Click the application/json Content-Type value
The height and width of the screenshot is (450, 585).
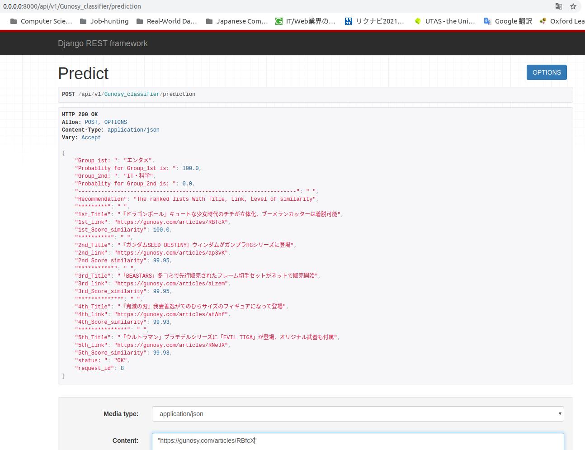click(x=133, y=130)
